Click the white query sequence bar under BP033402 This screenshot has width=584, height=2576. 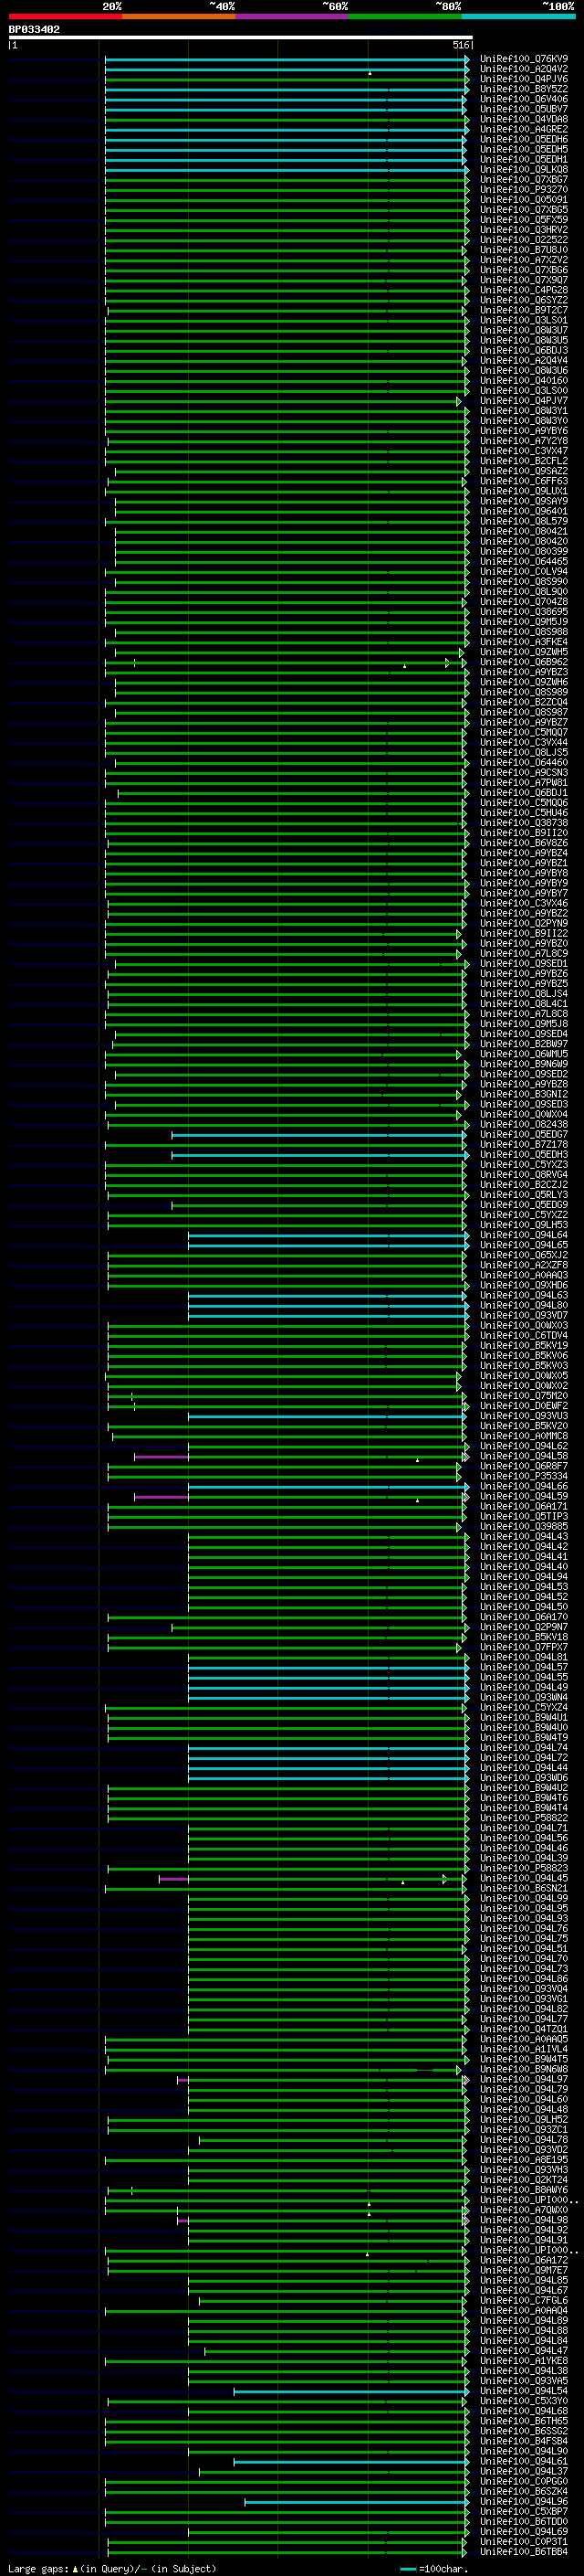click(240, 38)
